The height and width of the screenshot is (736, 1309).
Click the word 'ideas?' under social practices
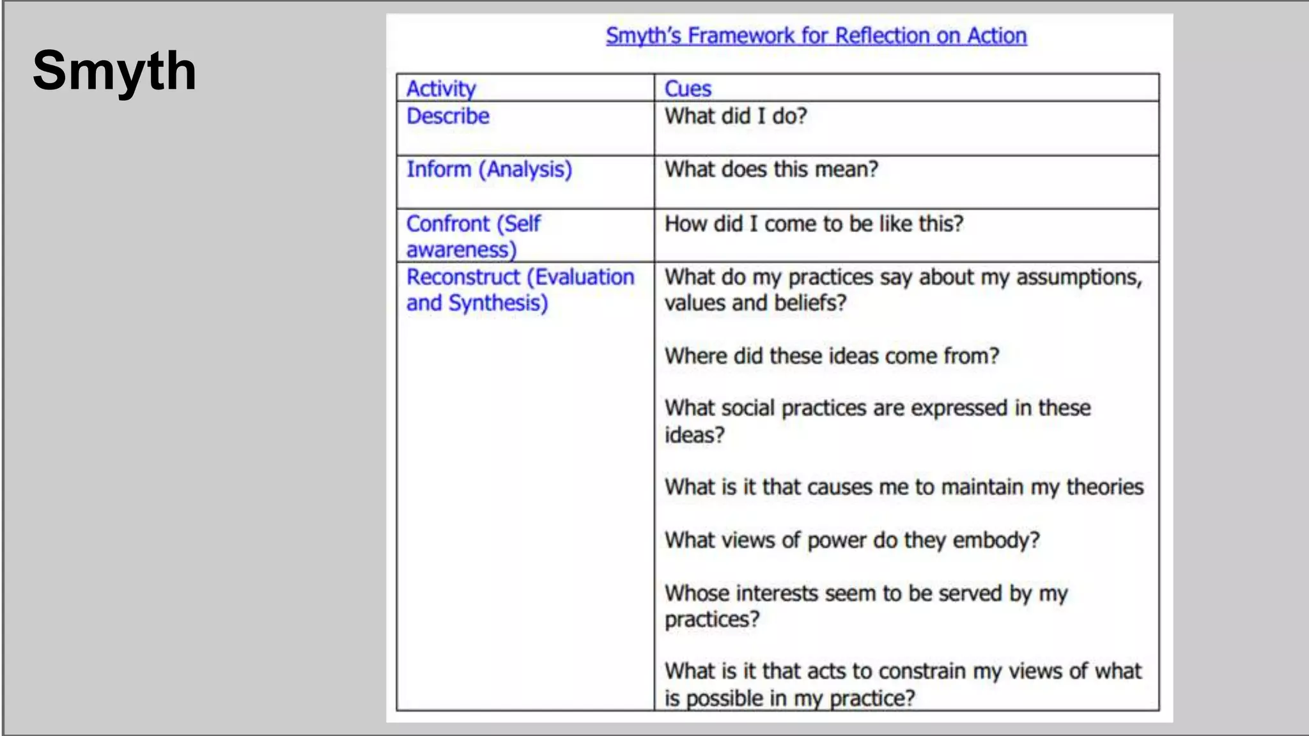pos(695,435)
